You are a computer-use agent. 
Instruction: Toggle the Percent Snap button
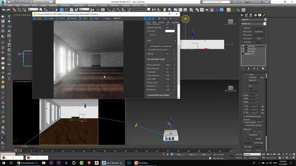point(119,10)
